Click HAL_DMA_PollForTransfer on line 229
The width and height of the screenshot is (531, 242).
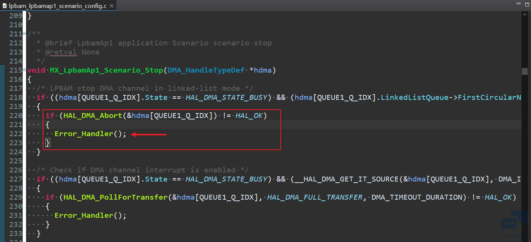(116, 197)
